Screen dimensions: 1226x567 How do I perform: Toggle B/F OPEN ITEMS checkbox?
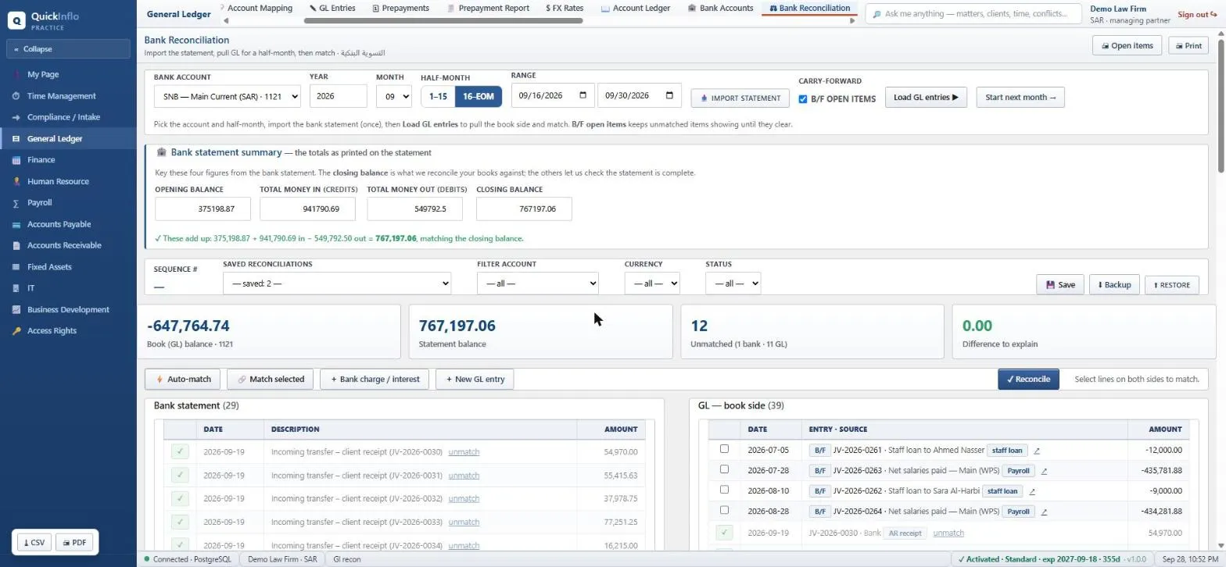tap(803, 99)
